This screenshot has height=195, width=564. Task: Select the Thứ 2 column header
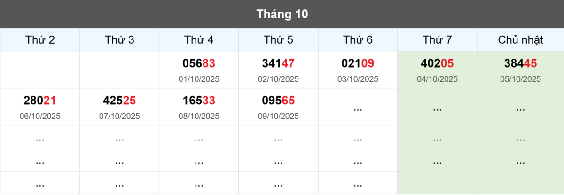tap(40, 40)
